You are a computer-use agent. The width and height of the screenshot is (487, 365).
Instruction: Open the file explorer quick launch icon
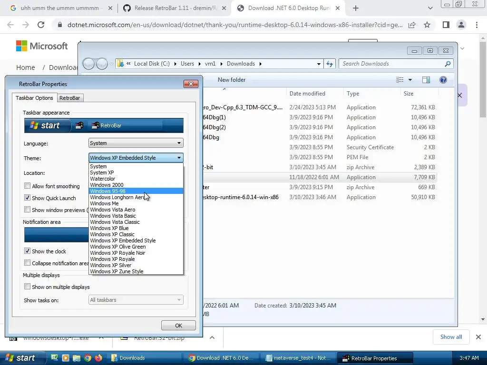pyautogui.click(x=77, y=358)
